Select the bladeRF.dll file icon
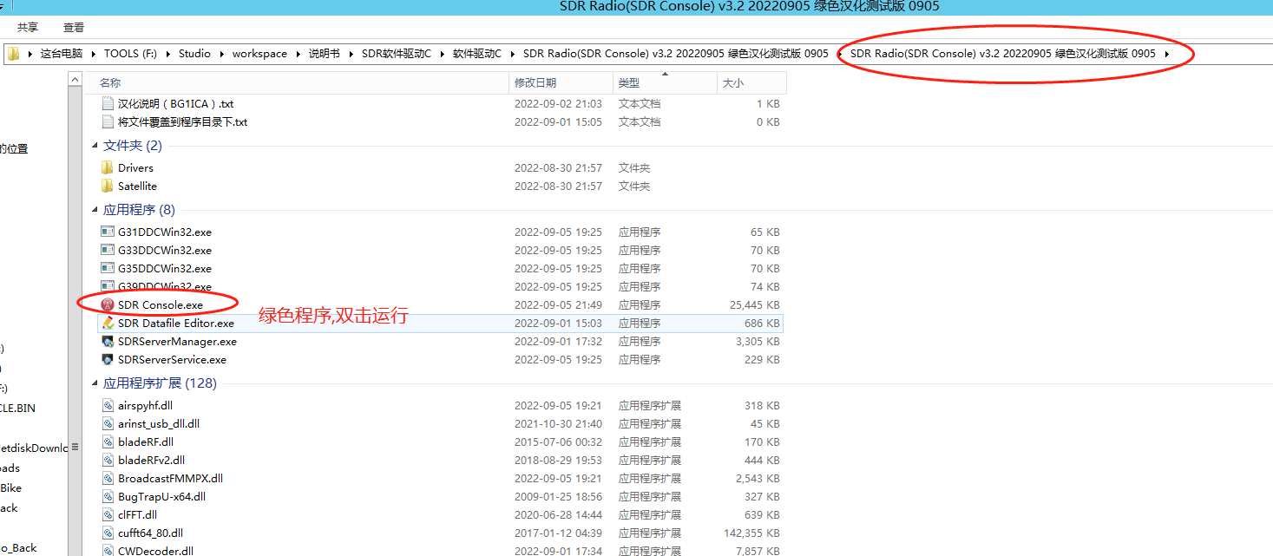 (108, 442)
